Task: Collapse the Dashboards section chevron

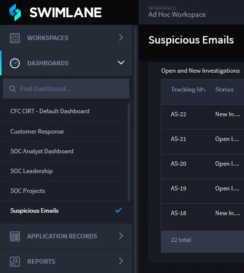Action: tap(121, 62)
